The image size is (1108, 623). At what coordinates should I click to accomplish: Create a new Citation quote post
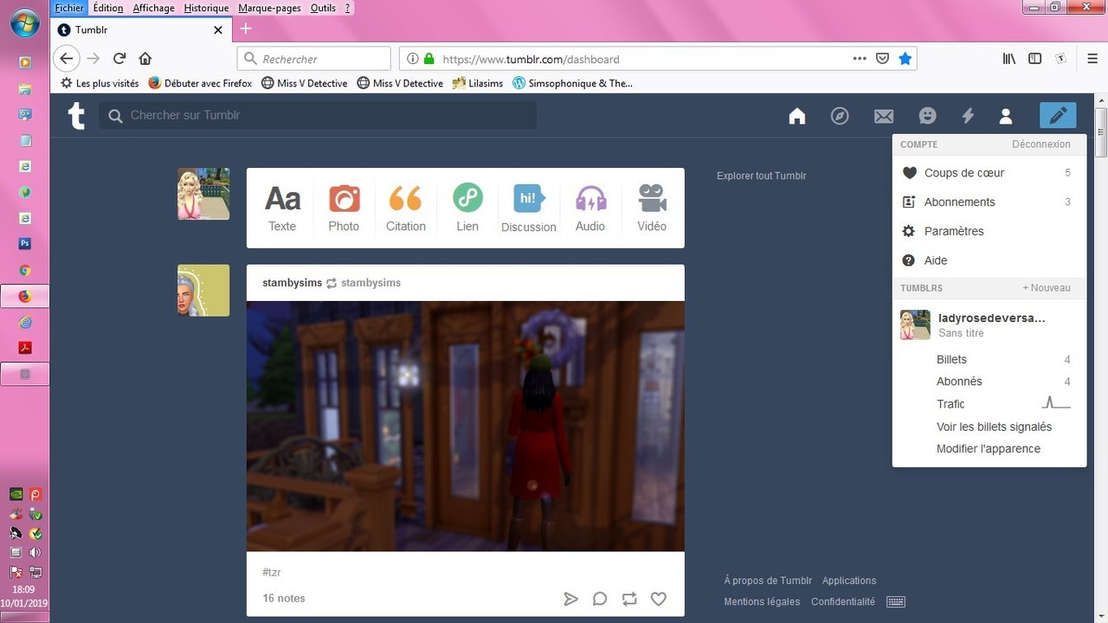pos(405,208)
